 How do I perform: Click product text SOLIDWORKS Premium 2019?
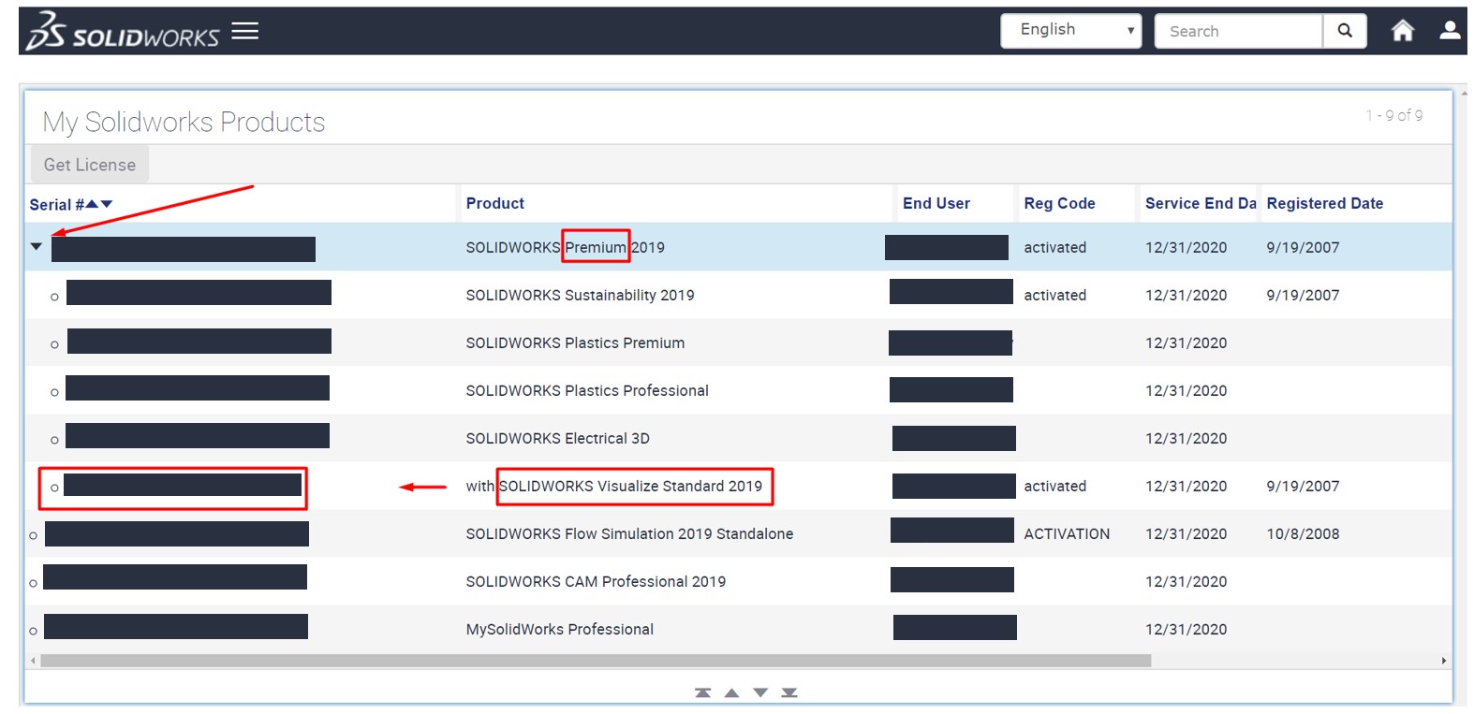point(565,247)
